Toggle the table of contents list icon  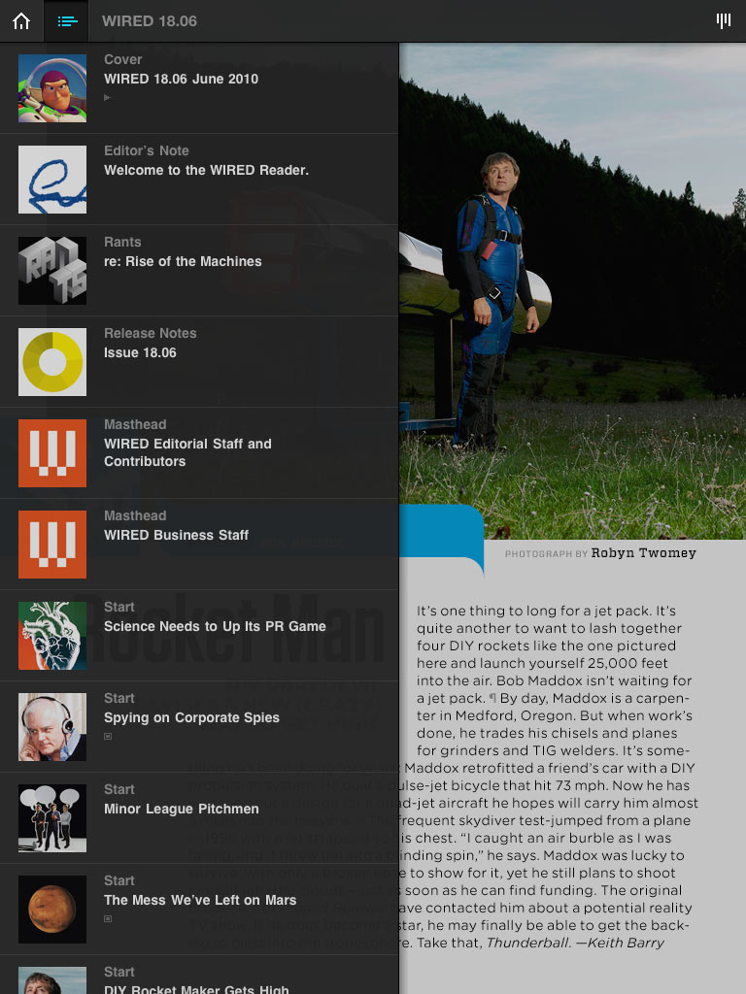click(x=67, y=21)
